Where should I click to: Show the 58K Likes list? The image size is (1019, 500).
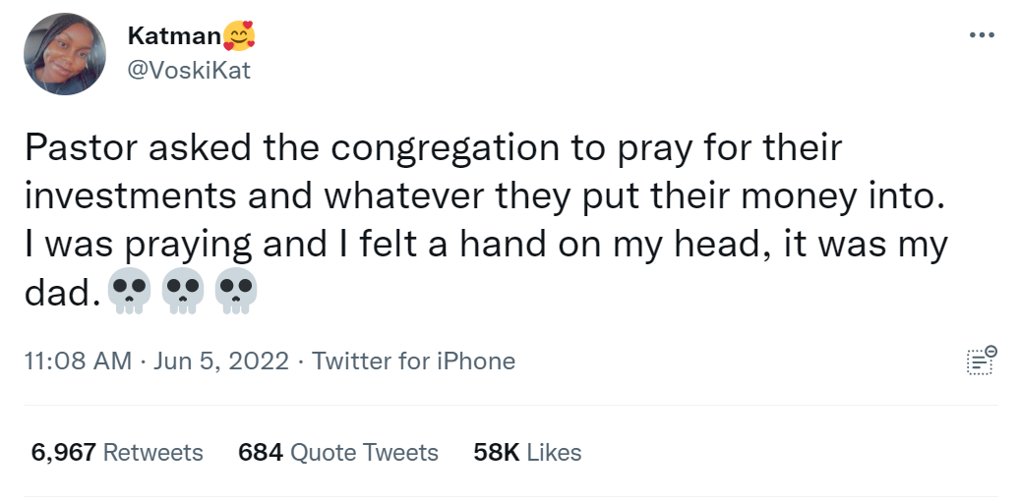click(x=527, y=453)
